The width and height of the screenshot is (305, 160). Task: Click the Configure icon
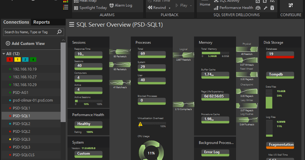(291, 6)
